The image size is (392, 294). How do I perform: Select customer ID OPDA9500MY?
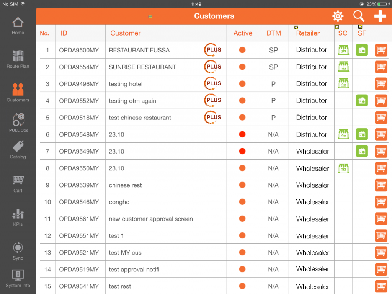click(x=79, y=50)
